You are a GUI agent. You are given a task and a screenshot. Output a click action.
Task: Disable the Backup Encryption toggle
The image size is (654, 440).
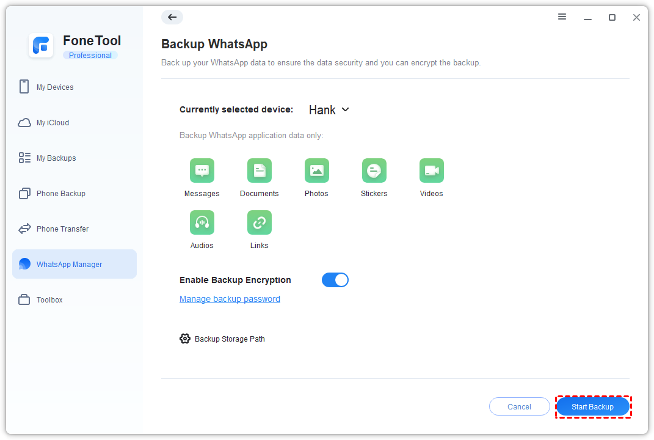click(x=335, y=280)
